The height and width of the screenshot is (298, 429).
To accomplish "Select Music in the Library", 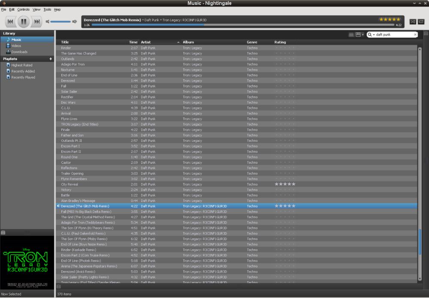I will point(27,39).
